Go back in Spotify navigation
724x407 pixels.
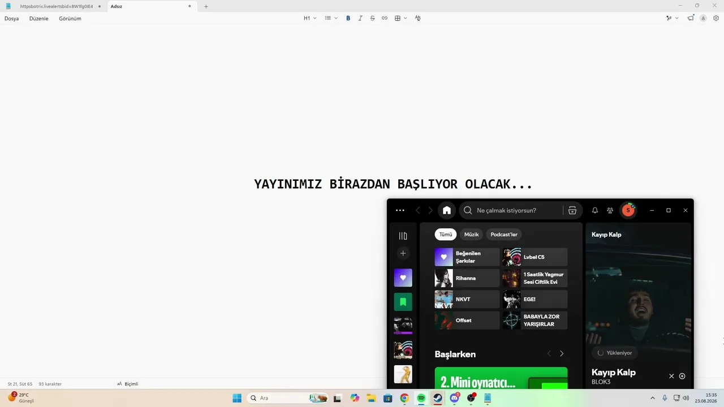pos(418,210)
